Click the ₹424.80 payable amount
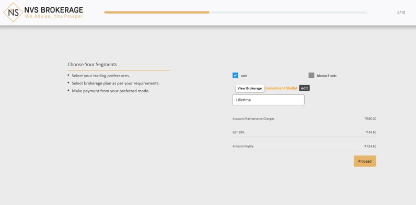Image resolution: width=416 pixels, height=205 pixels. [x=370, y=146]
